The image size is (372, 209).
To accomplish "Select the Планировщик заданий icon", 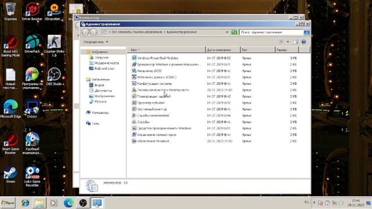I will [134, 96].
